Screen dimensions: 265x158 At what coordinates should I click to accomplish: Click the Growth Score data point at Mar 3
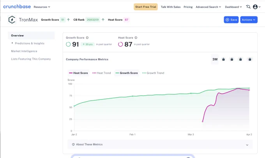pyautogui.click(x=191, y=93)
